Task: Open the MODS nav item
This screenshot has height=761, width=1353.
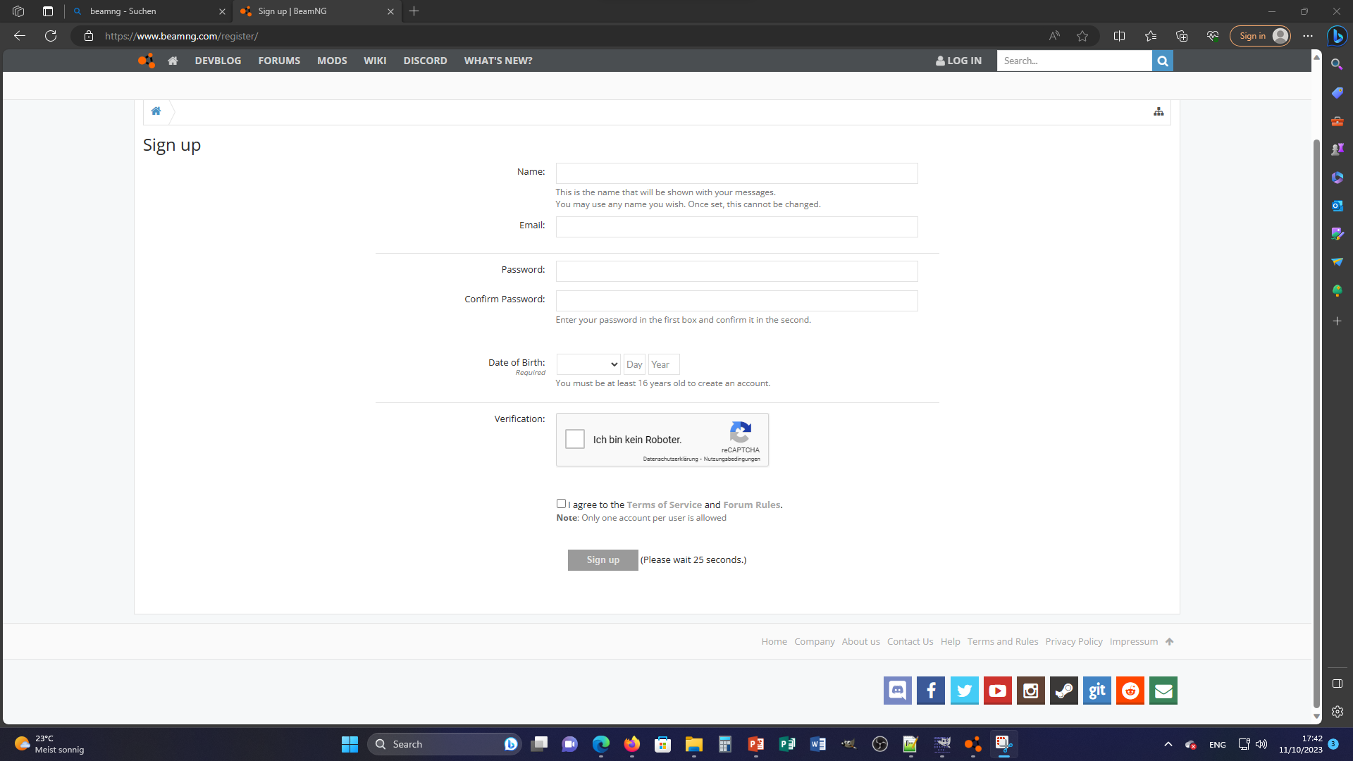Action: [x=332, y=61]
